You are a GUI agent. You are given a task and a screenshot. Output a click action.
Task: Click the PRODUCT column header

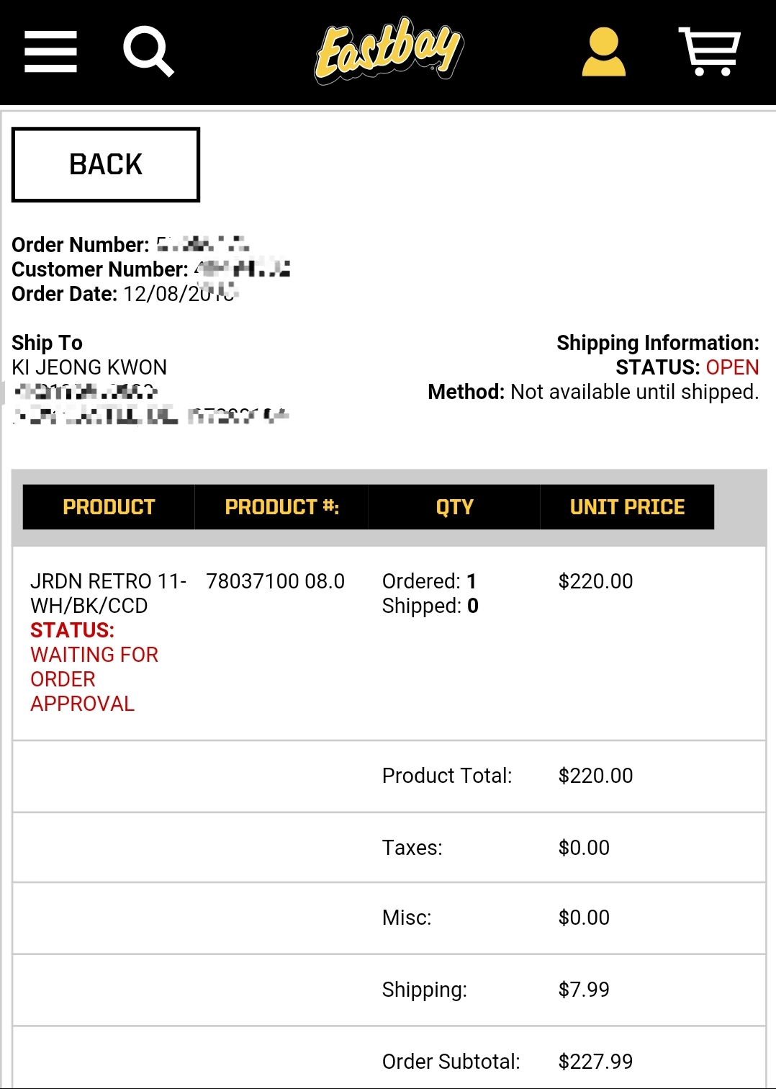(x=109, y=507)
